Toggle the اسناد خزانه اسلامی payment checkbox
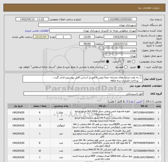Screen dimensions: 168x162 pos(106,67)
